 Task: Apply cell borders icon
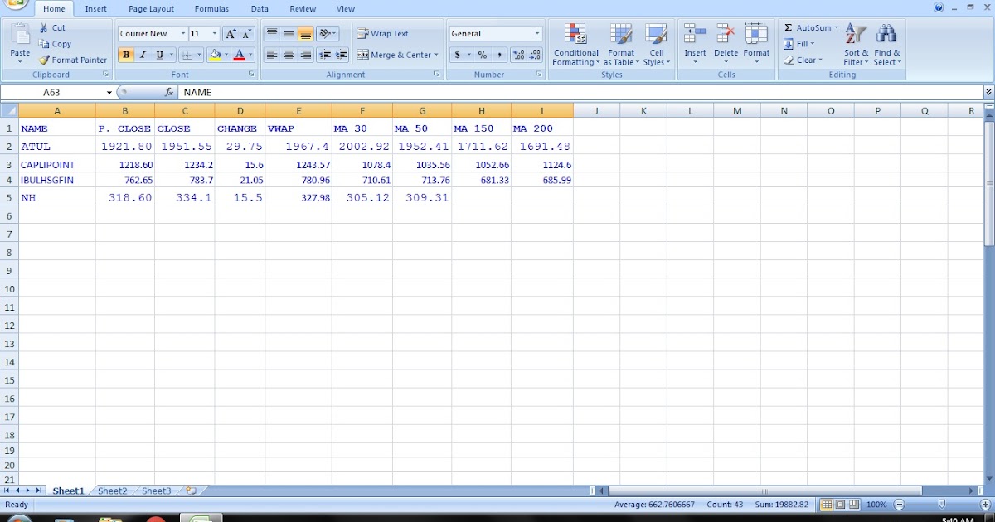(x=187, y=55)
